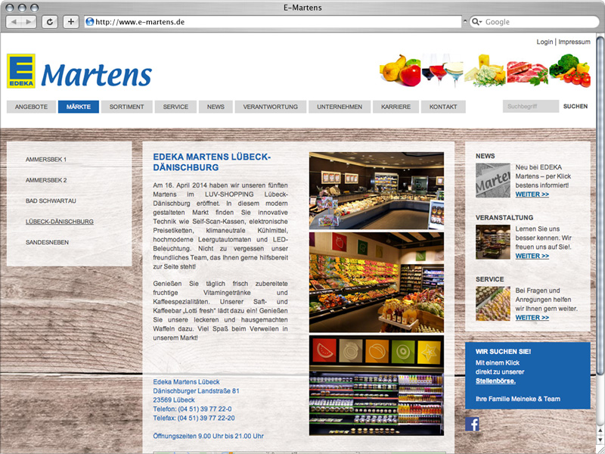Open the Stellenbörse link
Screen dimensions: 605x454
495,381
